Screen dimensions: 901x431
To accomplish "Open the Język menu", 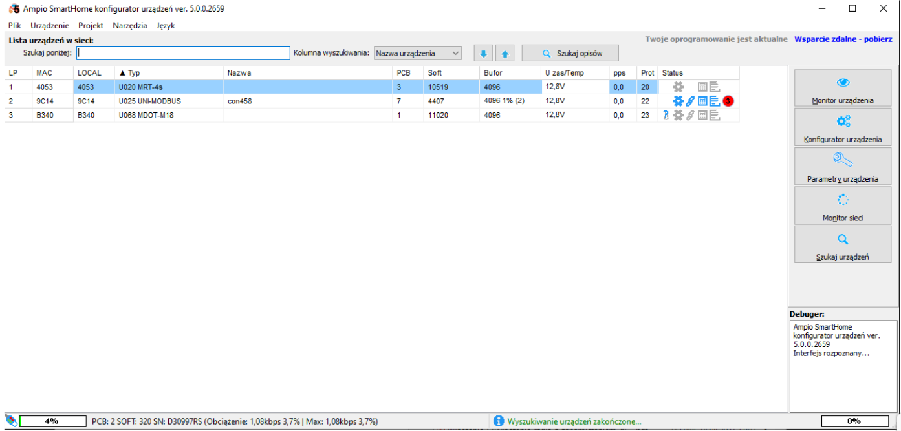I will [x=166, y=26].
